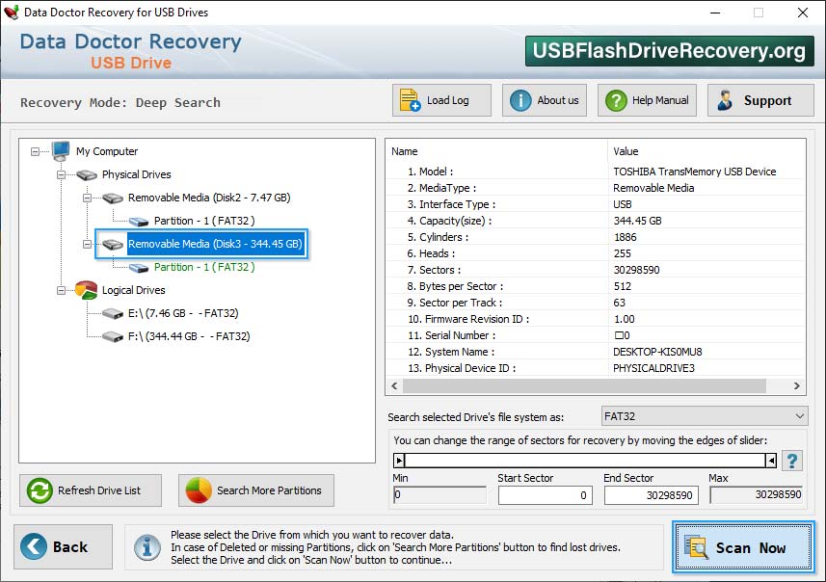Screen dimensions: 826x582
Task: Select the Logical Drives label
Action: point(133,290)
